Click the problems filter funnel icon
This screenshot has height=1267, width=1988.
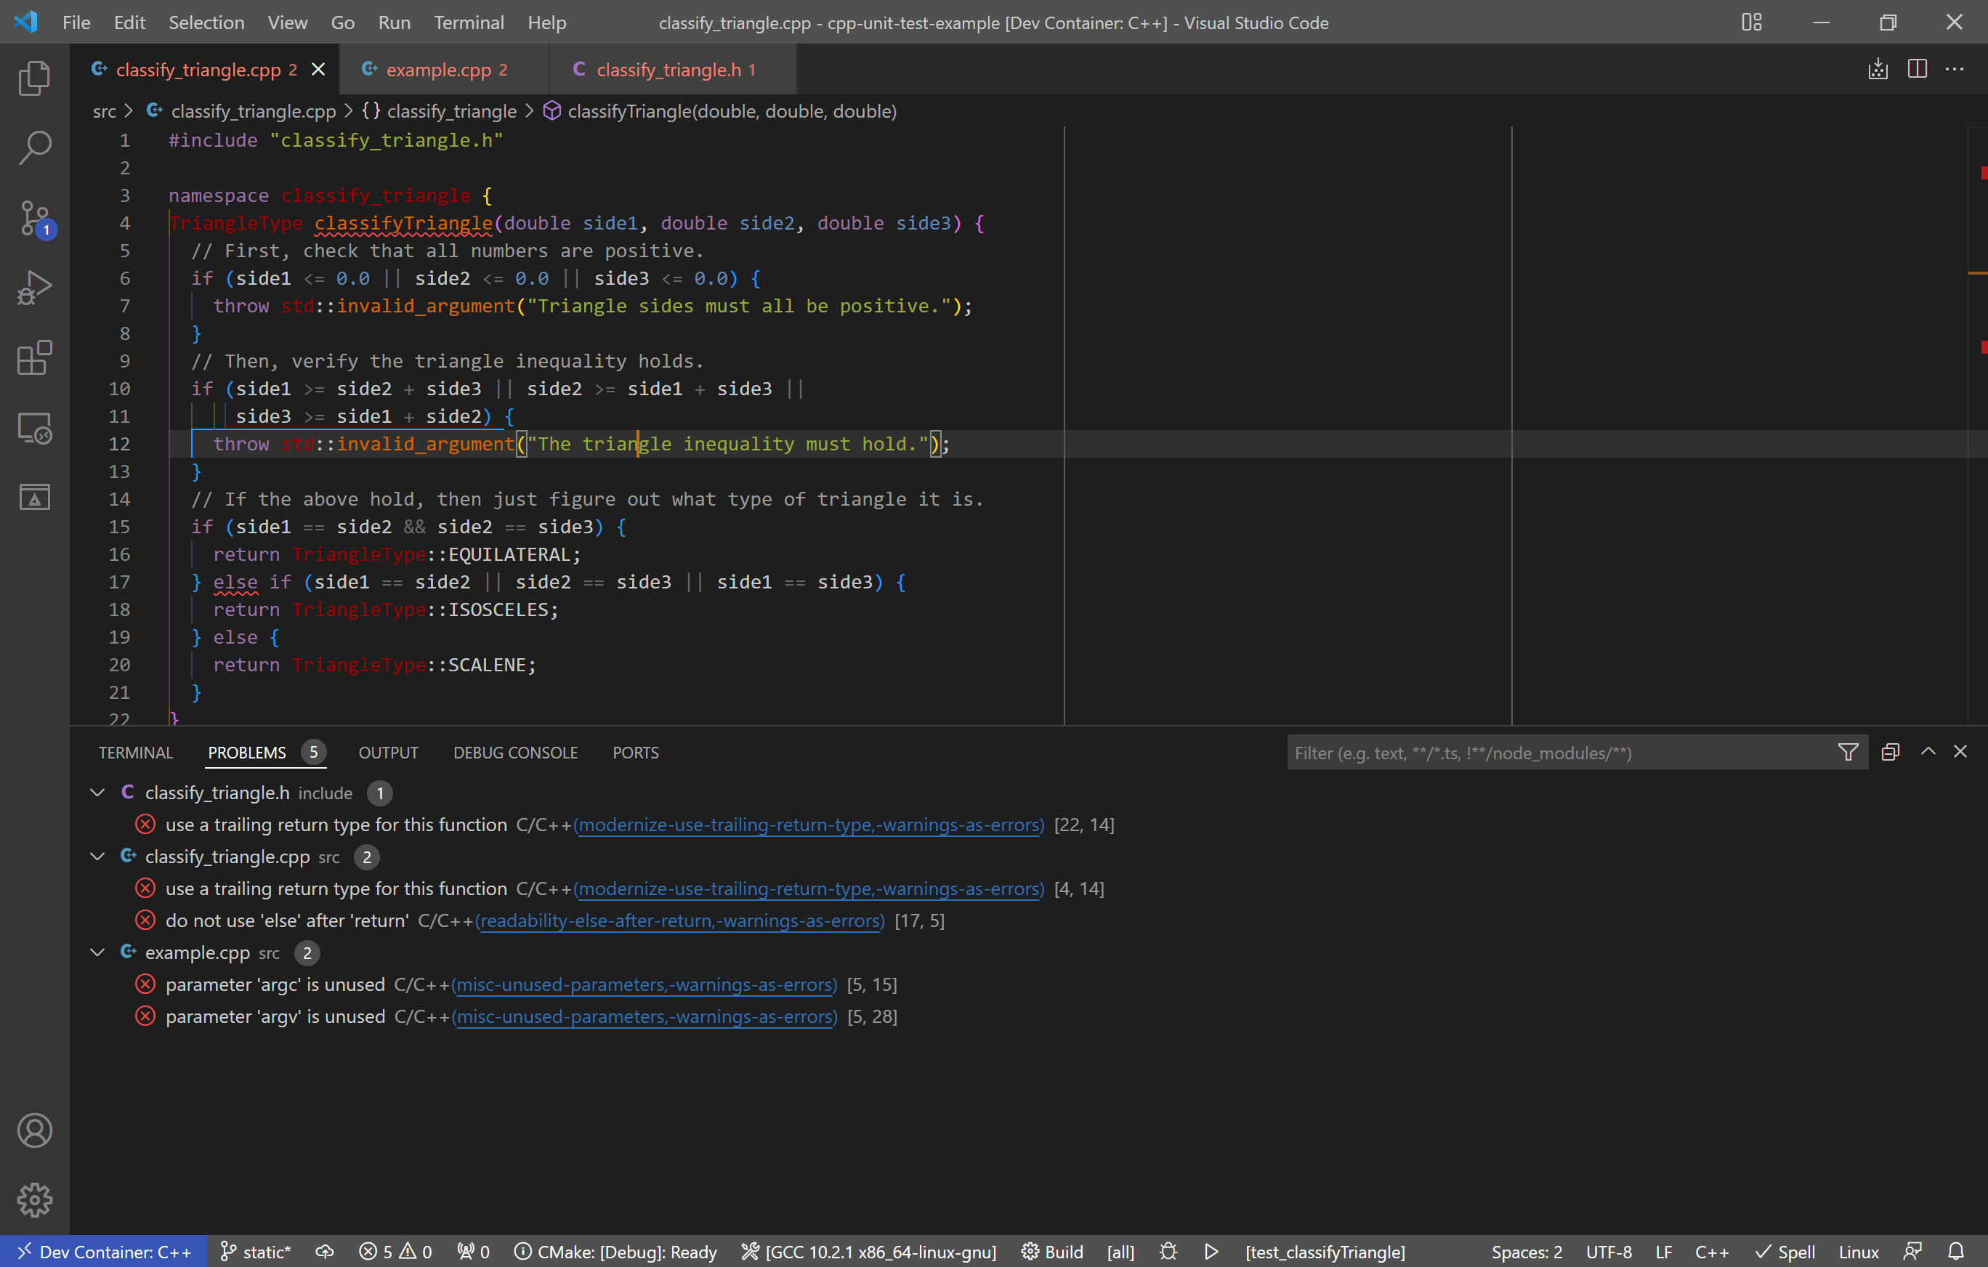(1848, 752)
